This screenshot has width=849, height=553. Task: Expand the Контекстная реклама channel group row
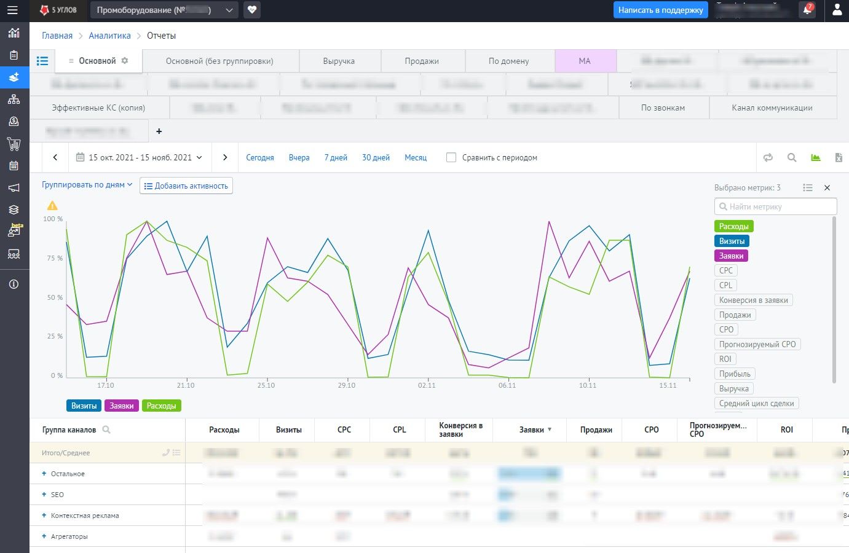(44, 516)
